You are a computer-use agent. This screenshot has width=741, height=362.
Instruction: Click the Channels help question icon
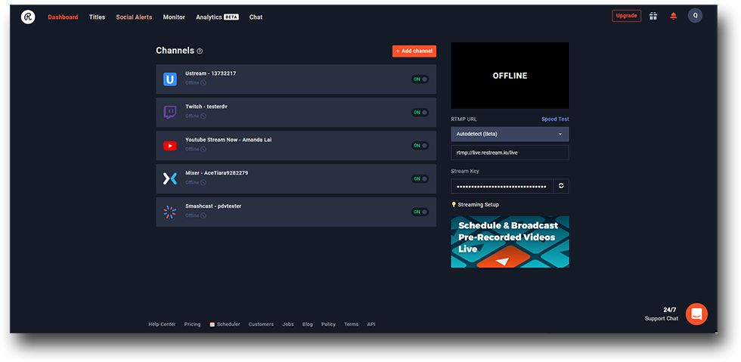pos(200,51)
